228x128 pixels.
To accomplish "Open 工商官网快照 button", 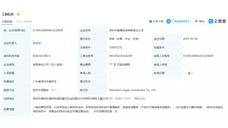I will (x=178, y=21).
